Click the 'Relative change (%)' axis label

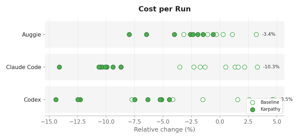point(165,130)
